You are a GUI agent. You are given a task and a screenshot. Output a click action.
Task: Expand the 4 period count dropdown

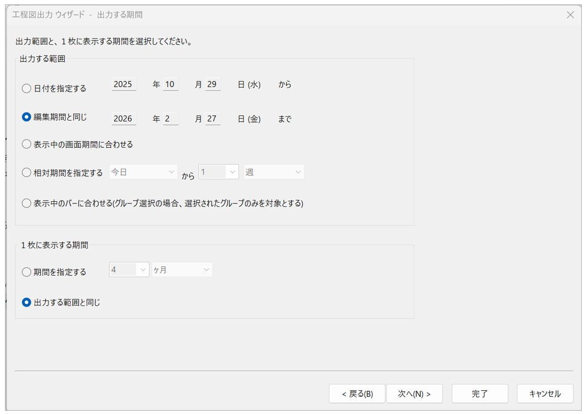(129, 270)
